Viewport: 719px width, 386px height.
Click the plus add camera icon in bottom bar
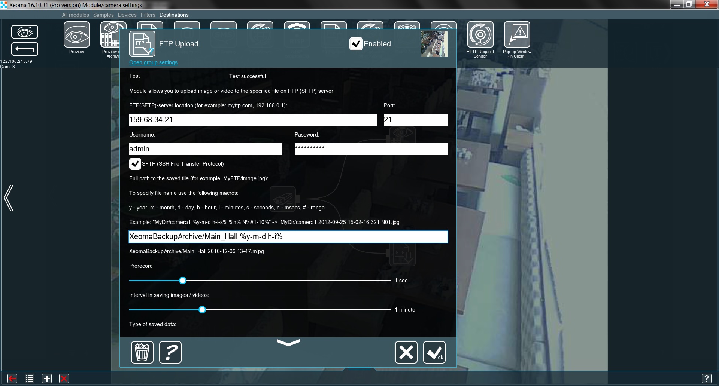tap(47, 379)
